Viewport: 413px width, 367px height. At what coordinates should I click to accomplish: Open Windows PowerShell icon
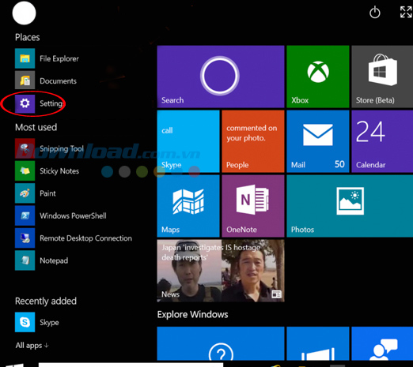coord(25,215)
